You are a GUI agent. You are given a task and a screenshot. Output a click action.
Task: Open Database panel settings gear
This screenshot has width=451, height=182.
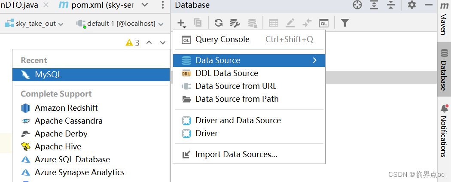click(x=412, y=5)
